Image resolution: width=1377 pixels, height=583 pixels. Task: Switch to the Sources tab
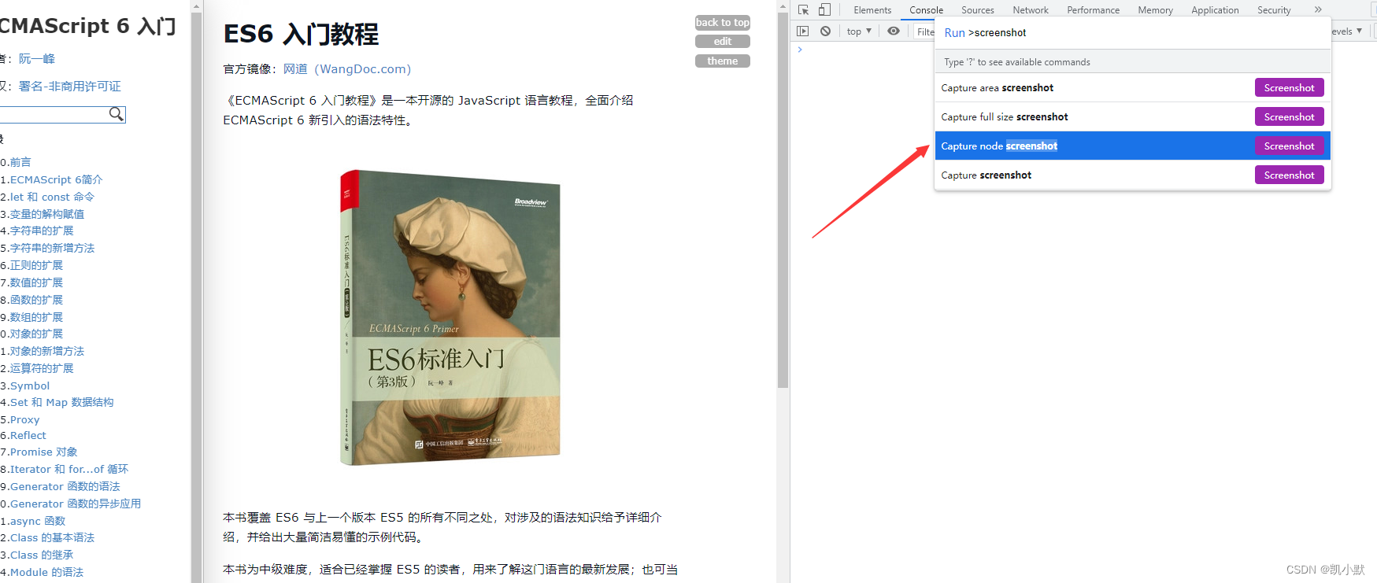pyautogui.click(x=977, y=10)
